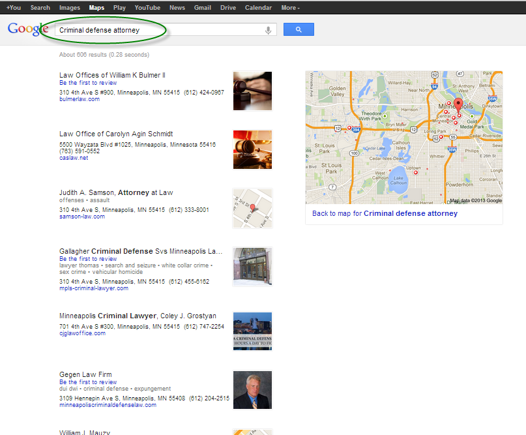Select the 'About 606 results (0.28 seconds)' text
Viewport: 526px width, 435px height.
(x=104, y=55)
